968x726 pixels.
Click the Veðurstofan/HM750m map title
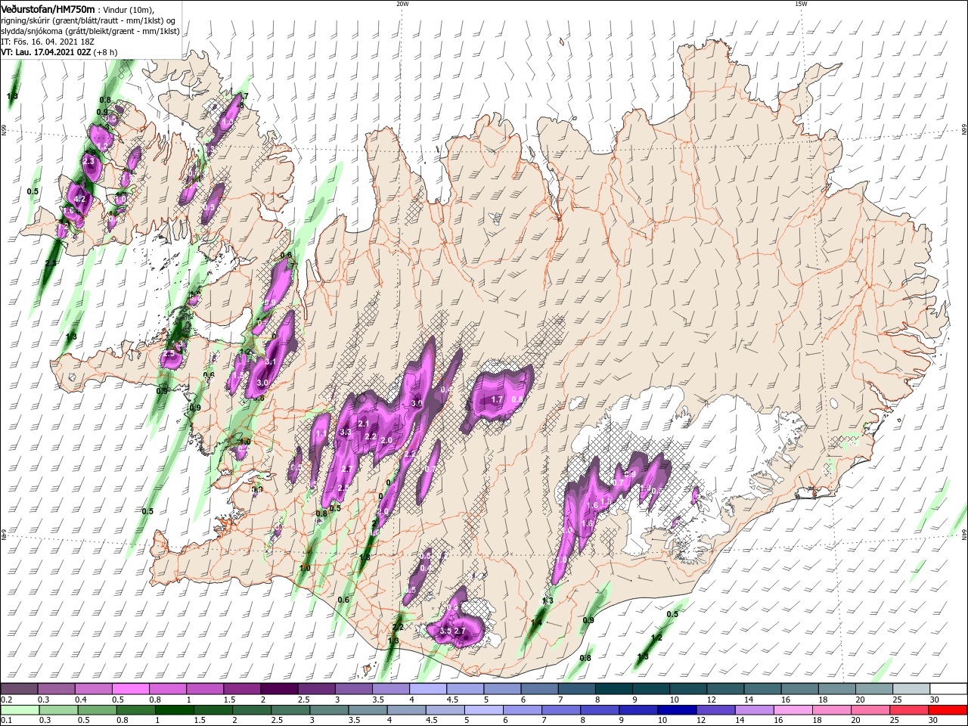(x=48, y=8)
